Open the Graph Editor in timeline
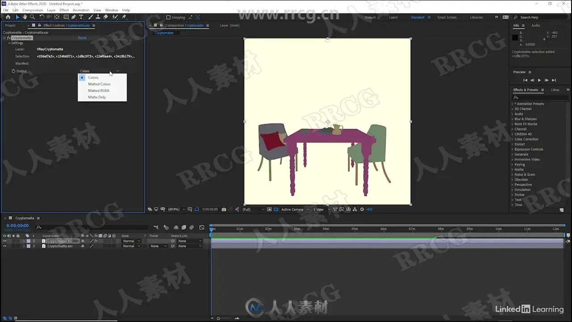Viewport: 572px width, 322px height. pyautogui.click(x=202, y=227)
